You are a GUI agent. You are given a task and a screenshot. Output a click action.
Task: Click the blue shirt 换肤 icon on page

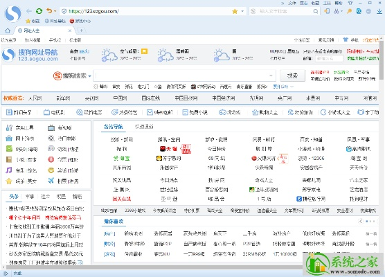click(346, 39)
